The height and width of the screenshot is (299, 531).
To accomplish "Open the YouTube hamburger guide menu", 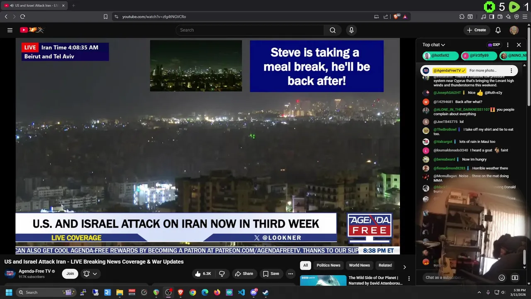I will (10, 30).
